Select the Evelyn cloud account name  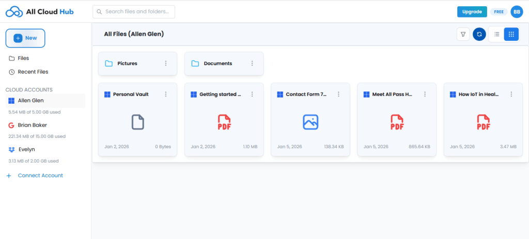coord(27,149)
